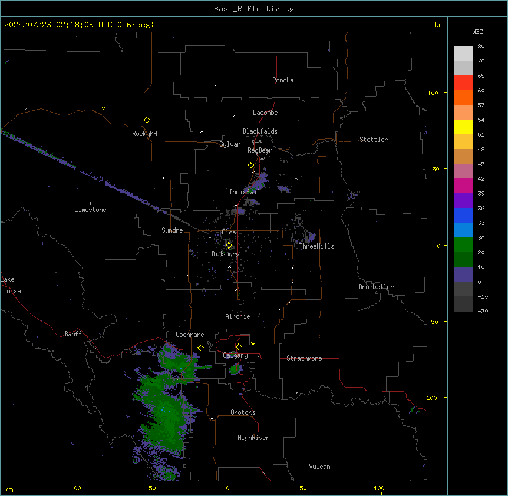
Task: Click the Stettler label
Action: pyautogui.click(x=374, y=140)
